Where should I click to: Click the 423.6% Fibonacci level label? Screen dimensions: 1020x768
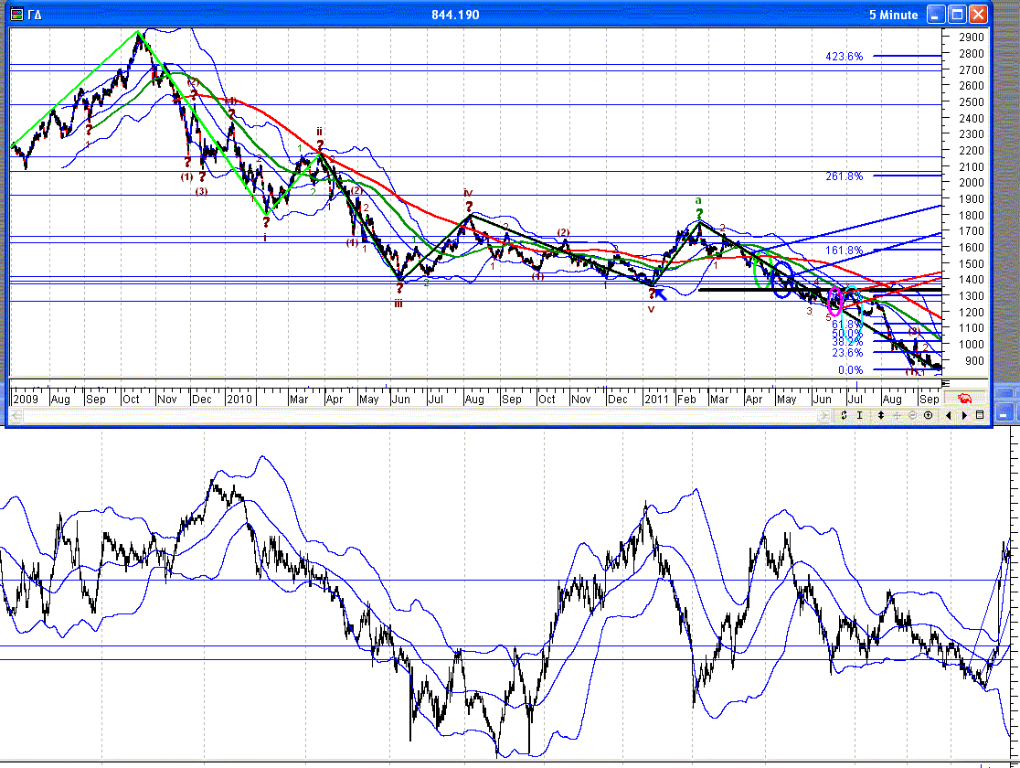844,57
